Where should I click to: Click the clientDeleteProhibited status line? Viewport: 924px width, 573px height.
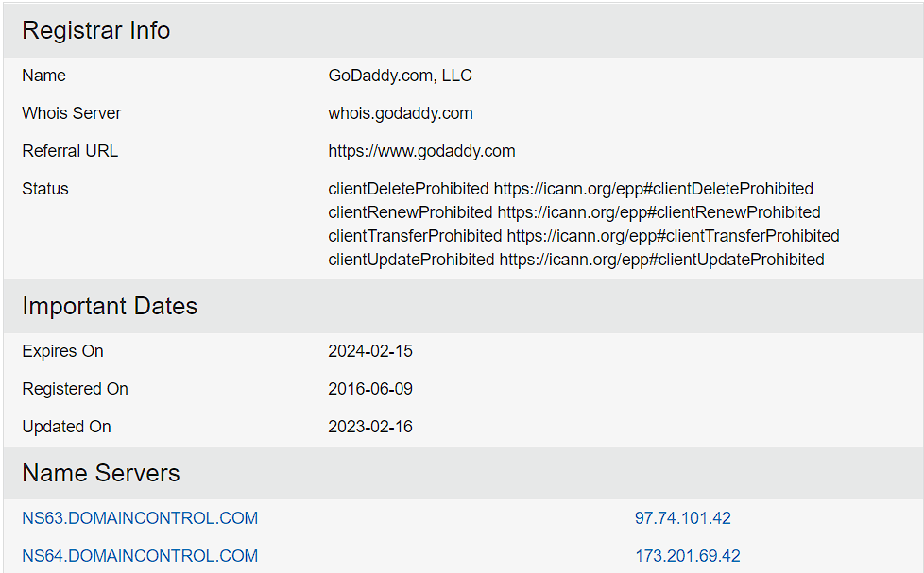(x=571, y=189)
